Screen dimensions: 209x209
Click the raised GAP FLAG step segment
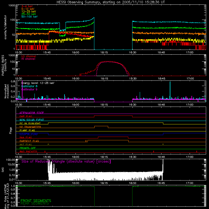113,116
